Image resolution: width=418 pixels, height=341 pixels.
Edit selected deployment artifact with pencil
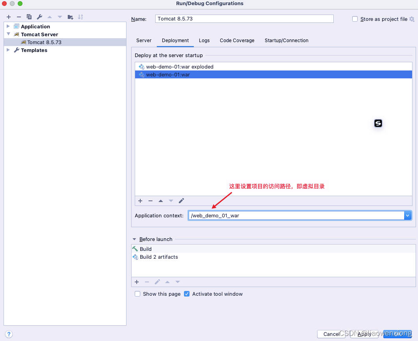(x=181, y=200)
